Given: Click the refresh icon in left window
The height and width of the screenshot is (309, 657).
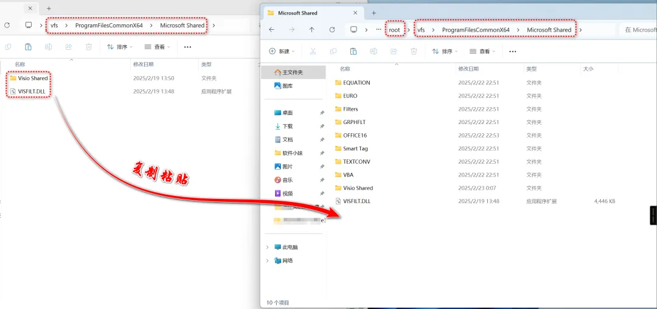Looking at the screenshot, I should (x=7, y=25).
